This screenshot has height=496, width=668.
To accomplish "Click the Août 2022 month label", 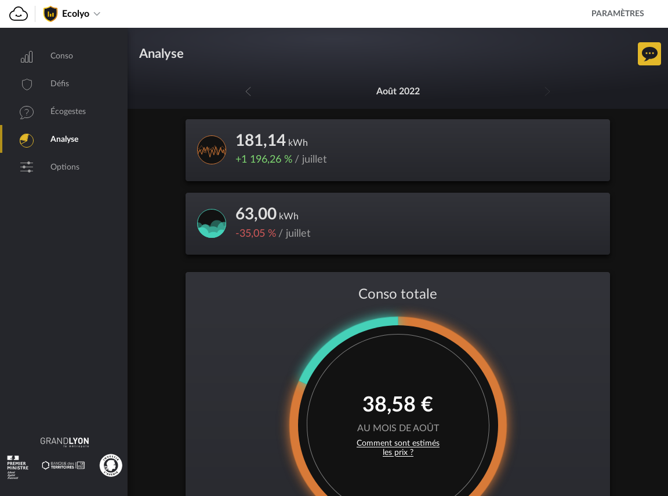I will click(x=398, y=91).
